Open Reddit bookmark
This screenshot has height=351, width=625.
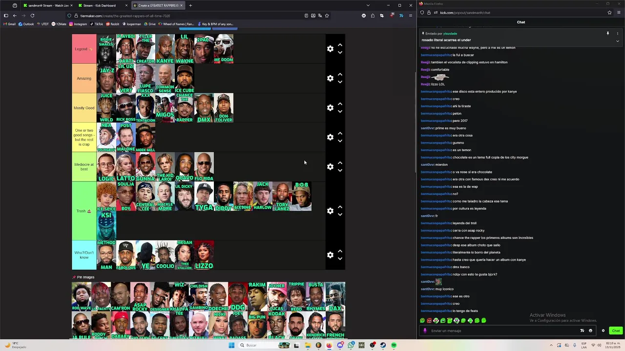112,24
